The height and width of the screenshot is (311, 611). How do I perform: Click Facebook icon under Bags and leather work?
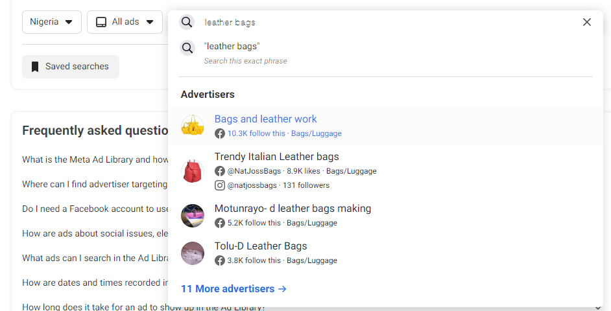click(220, 133)
